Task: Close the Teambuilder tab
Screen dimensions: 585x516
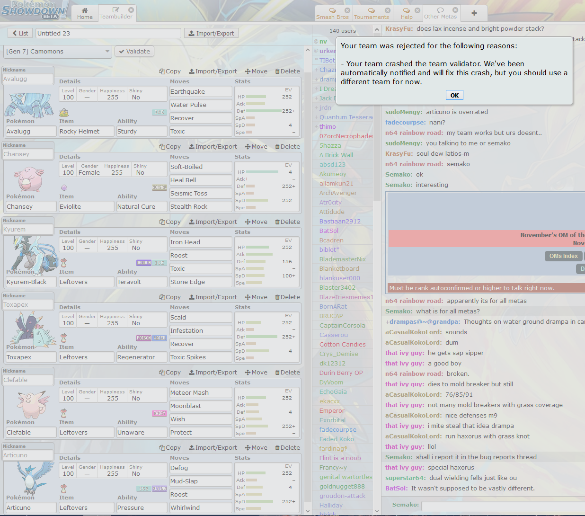Action: (131, 10)
